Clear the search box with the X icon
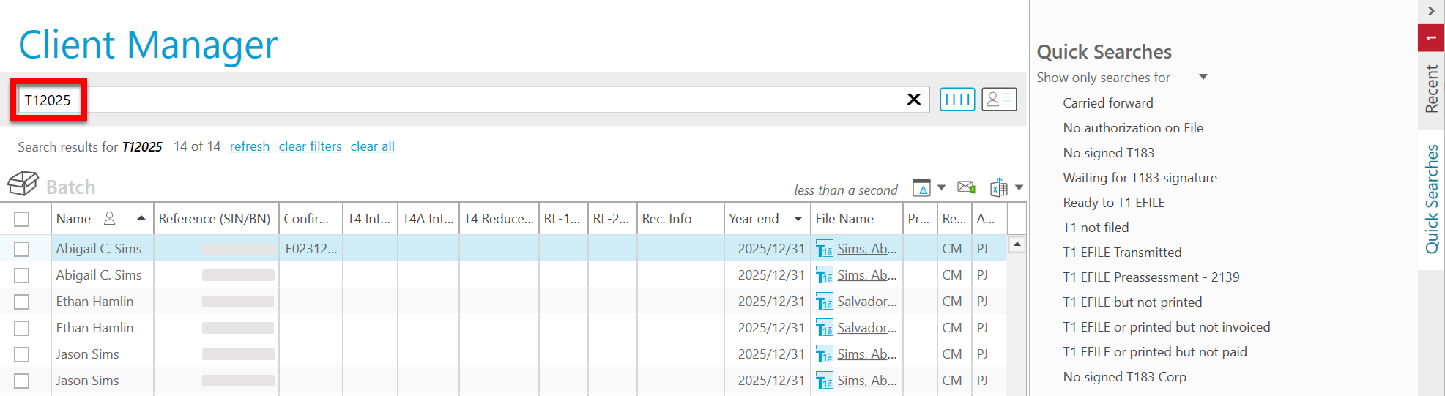The width and height of the screenshot is (1445, 396). pos(913,100)
